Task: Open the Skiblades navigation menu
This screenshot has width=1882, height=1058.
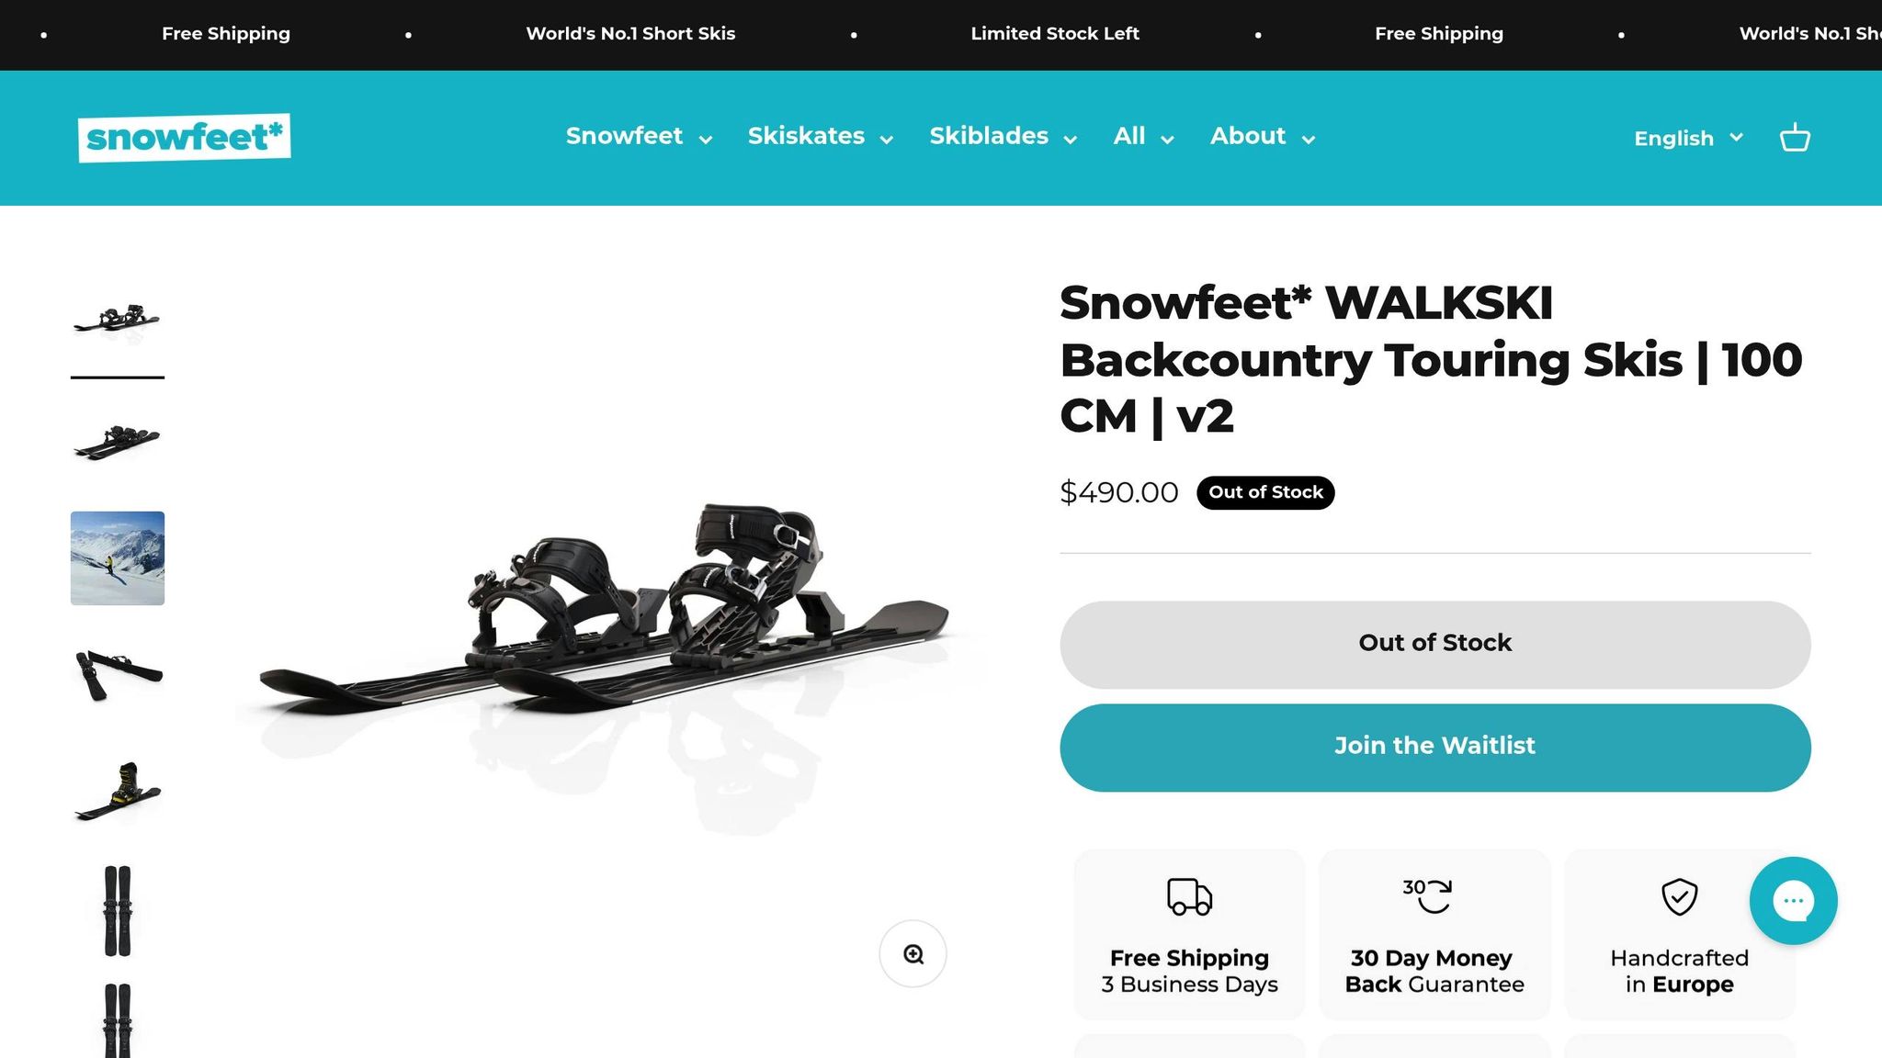Action: click(1003, 137)
